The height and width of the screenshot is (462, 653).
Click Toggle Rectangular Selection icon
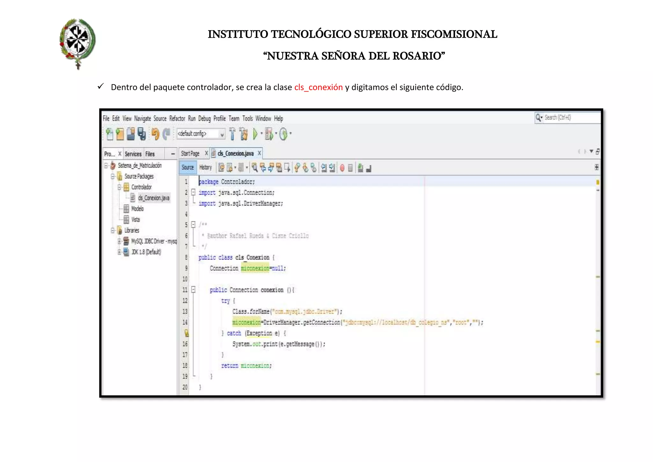click(x=287, y=168)
